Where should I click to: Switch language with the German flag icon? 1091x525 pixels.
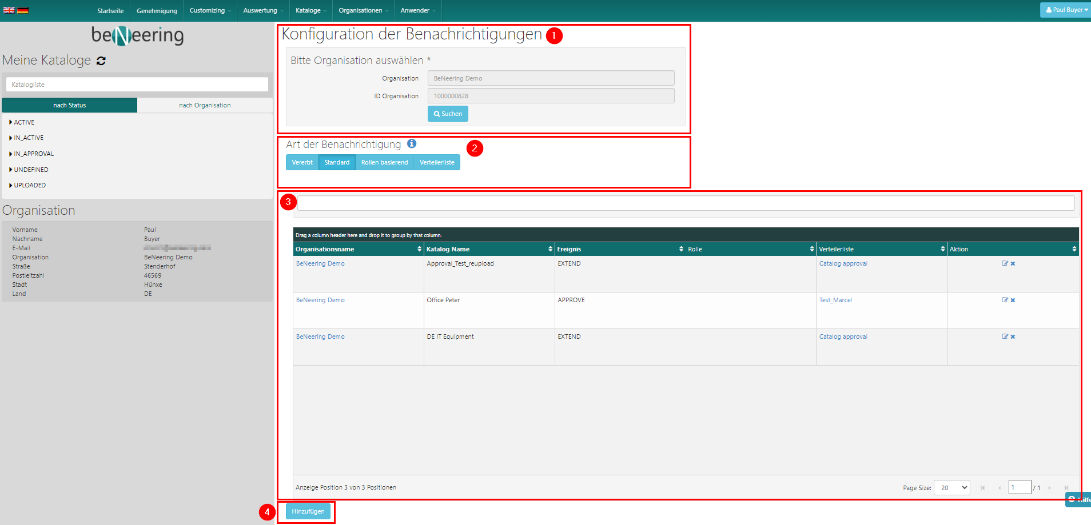point(23,10)
